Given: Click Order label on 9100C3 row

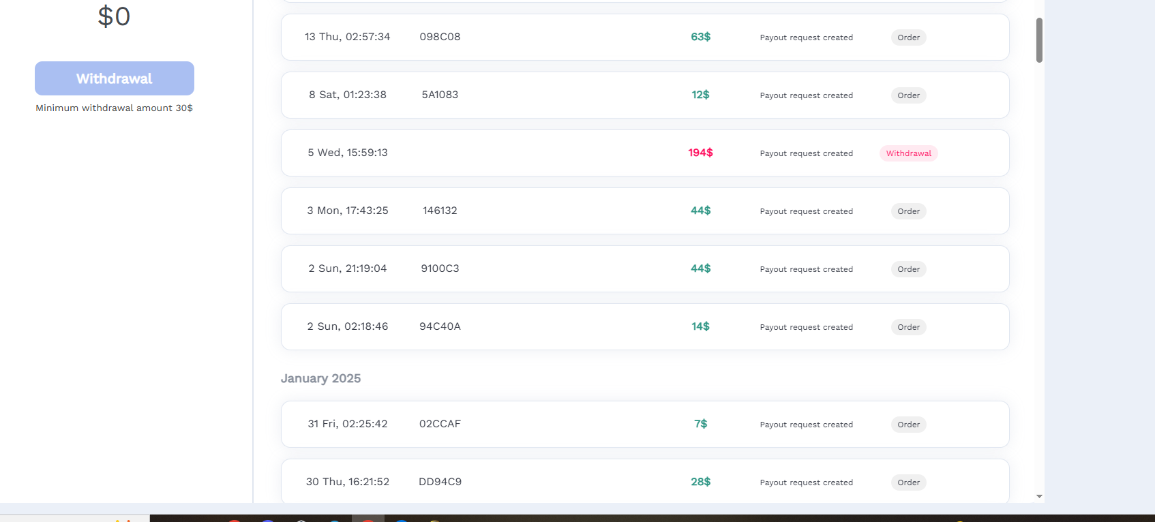Looking at the screenshot, I should coord(908,269).
